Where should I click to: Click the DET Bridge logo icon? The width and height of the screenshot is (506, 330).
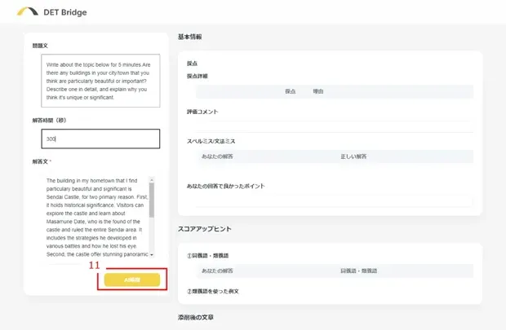tap(28, 11)
